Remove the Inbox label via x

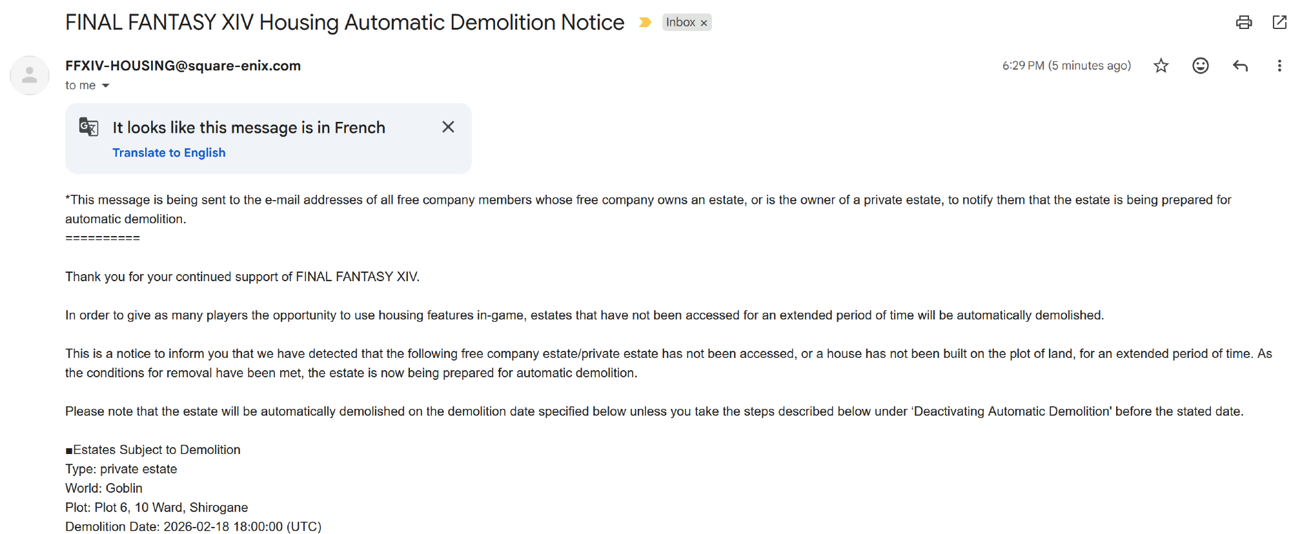coord(704,23)
